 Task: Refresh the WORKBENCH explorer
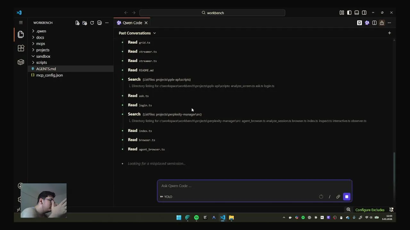tap(92, 23)
